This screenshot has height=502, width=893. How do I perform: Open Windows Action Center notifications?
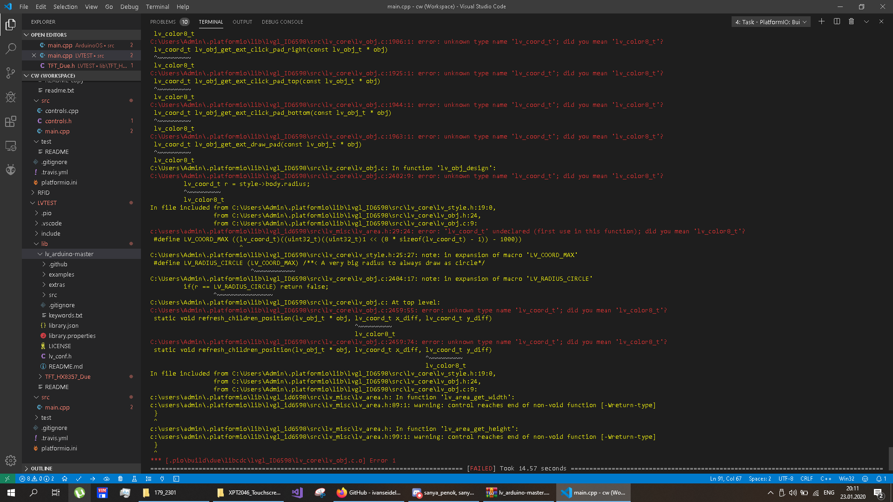pyautogui.click(x=878, y=493)
